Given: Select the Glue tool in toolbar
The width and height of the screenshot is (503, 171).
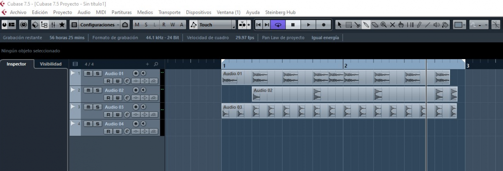Looking at the screenshot, I should [x=366, y=25].
